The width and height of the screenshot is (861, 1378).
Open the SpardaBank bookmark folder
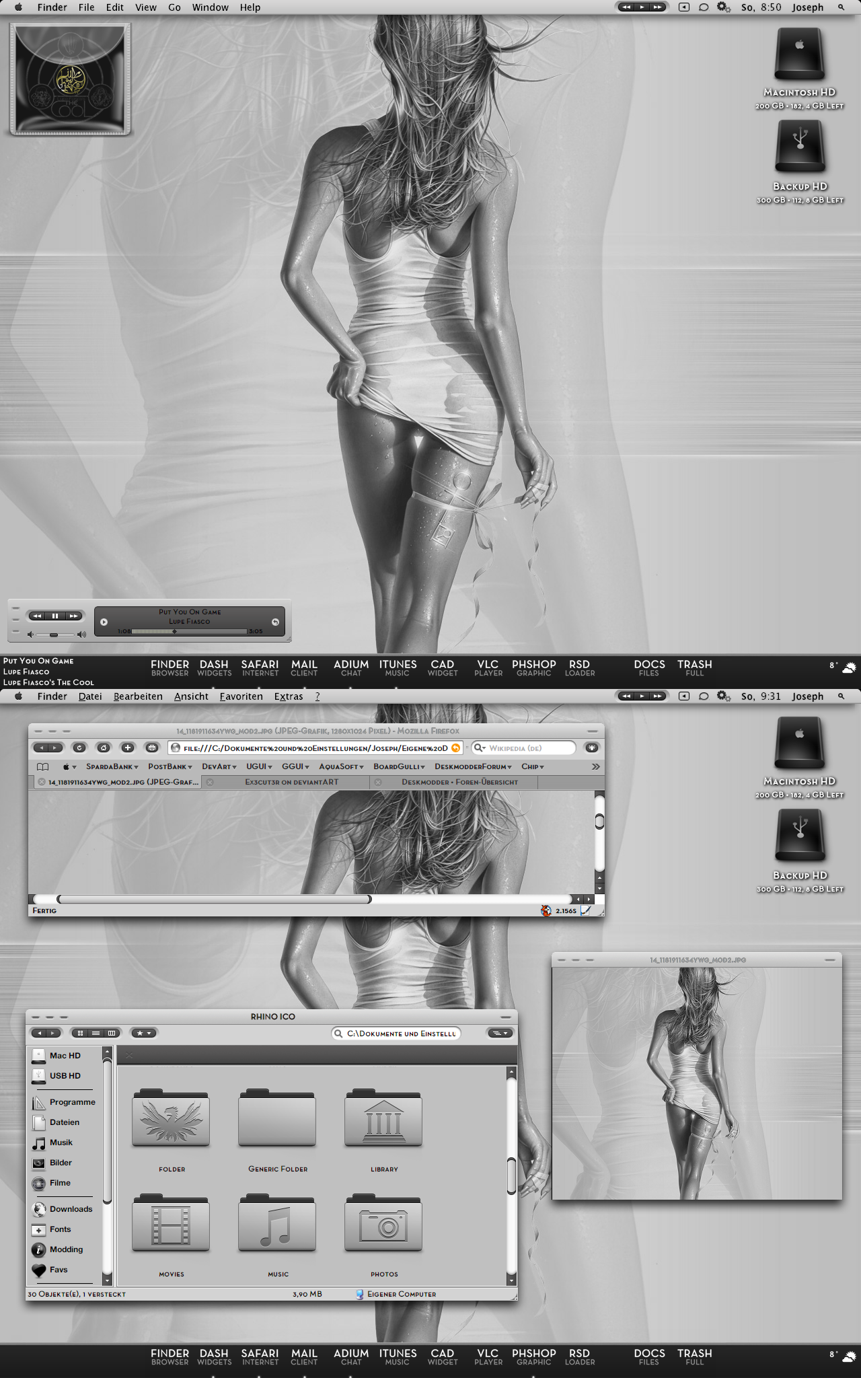[x=112, y=766]
